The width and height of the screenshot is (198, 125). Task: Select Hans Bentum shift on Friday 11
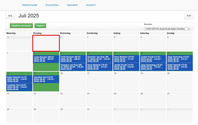(126, 59)
